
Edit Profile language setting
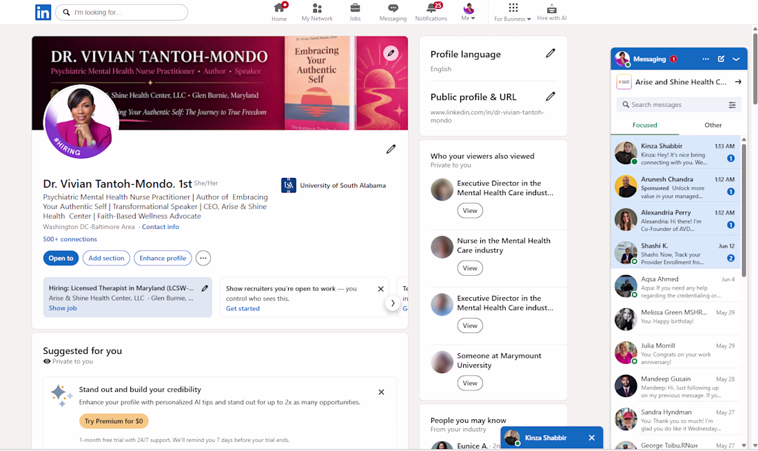[x=550, y=53]
